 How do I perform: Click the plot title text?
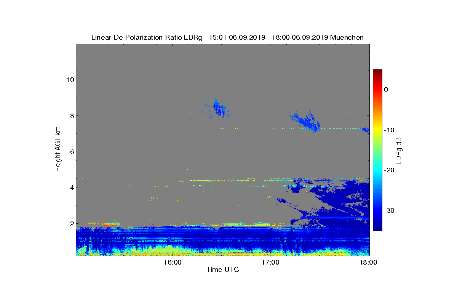pos(227,37)
